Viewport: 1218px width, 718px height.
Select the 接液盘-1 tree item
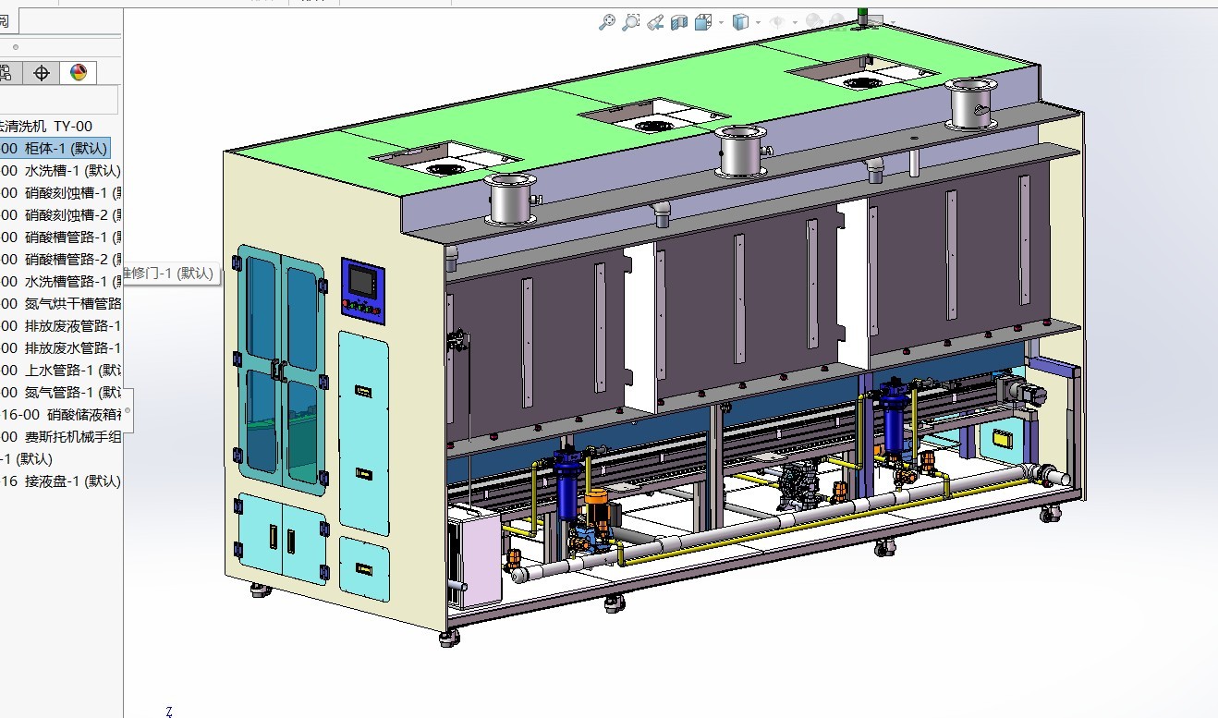click(61, 481)
